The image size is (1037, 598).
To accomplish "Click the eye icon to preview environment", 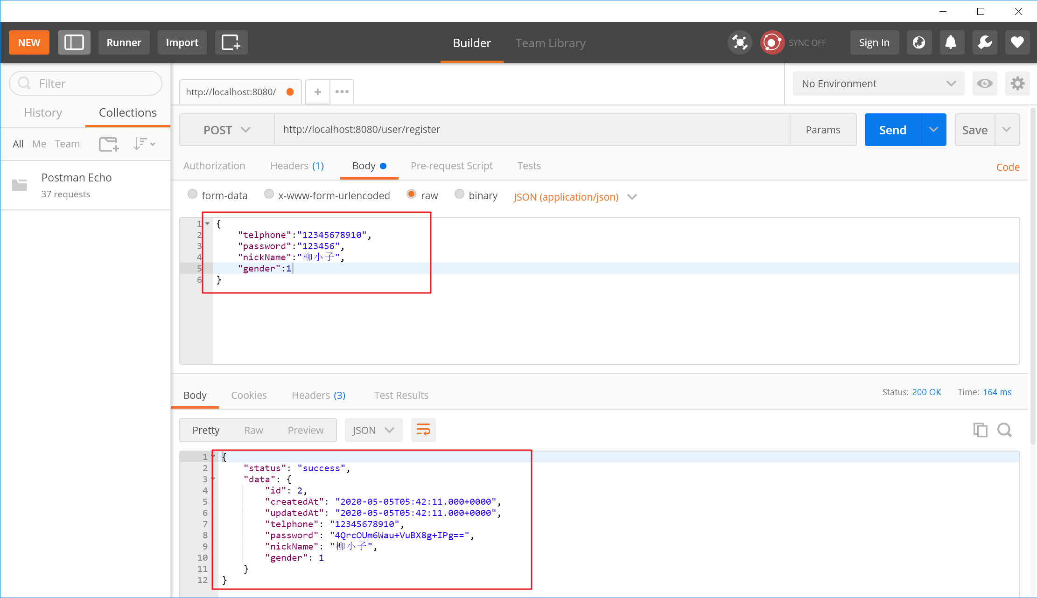I will coord(985,83).
